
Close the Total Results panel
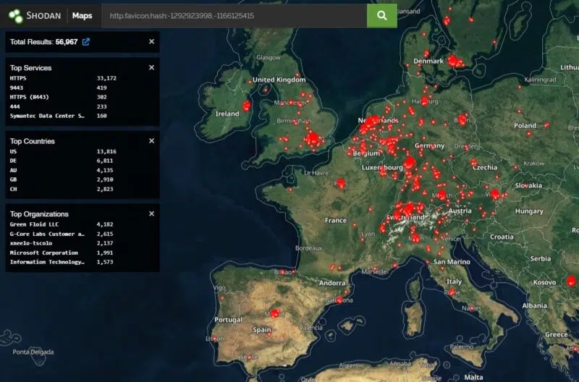(151, 42)
